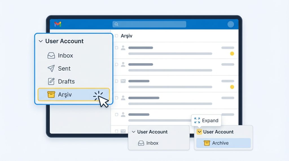Click the Expand arrows icon

[197, 120]
